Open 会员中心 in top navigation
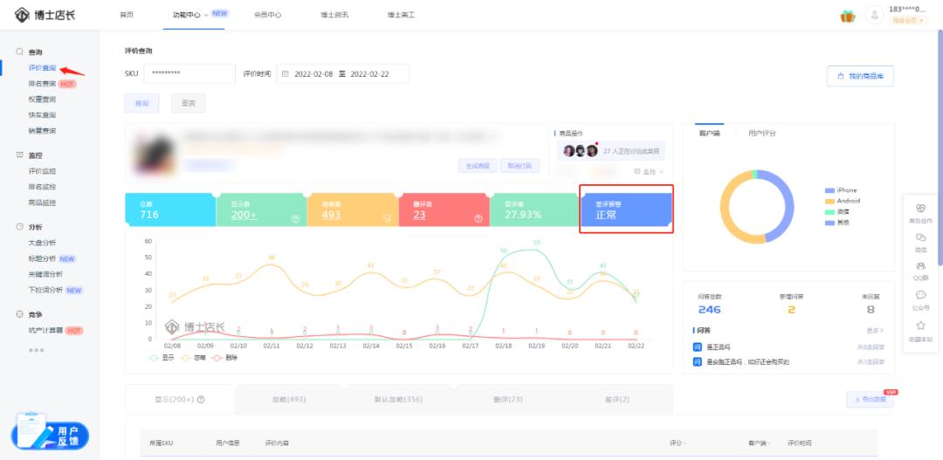 tap(268, 15)
